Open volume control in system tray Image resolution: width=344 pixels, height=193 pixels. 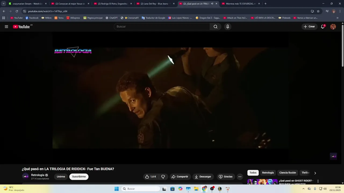(325, 189)
